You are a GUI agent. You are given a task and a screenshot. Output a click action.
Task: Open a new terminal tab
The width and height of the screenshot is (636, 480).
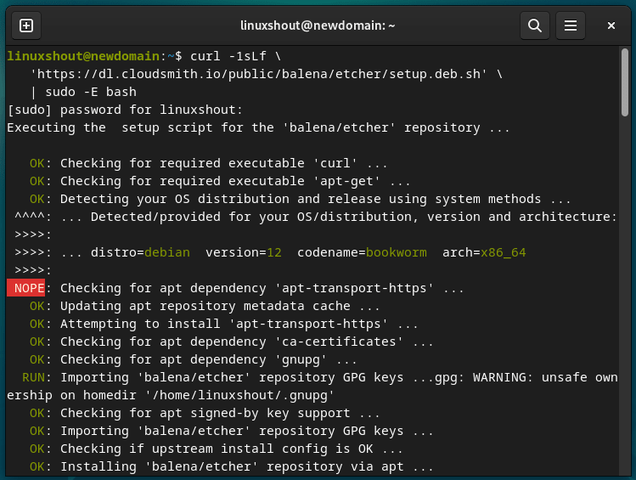(26, 26)
